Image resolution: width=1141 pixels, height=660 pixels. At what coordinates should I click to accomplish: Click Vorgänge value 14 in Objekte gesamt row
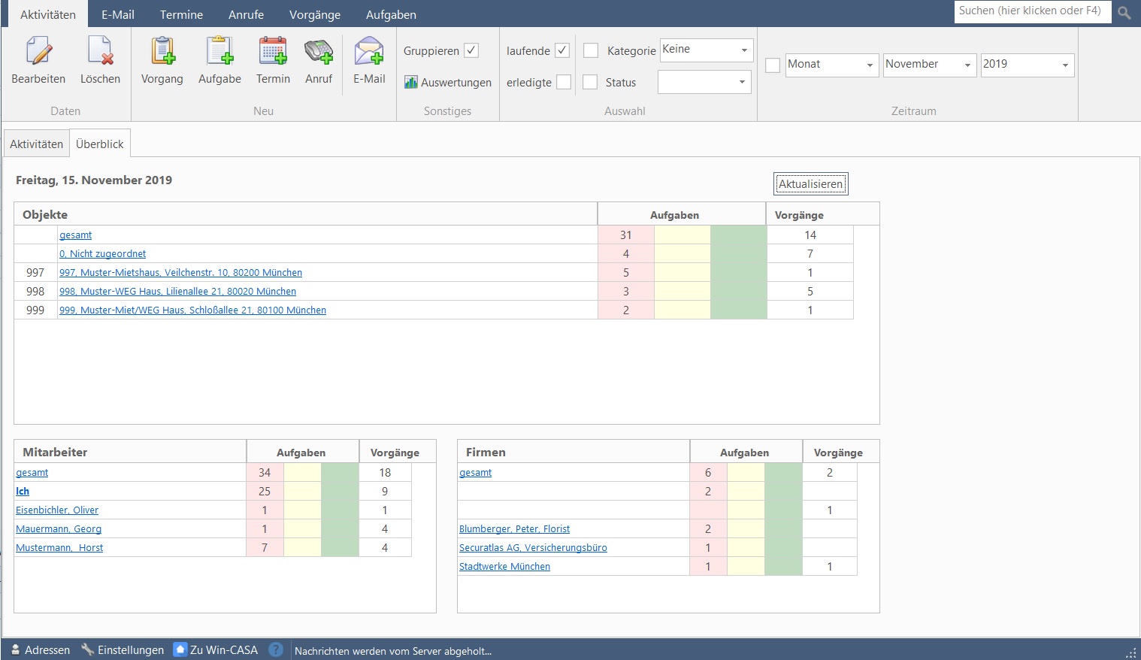[810, 235]
